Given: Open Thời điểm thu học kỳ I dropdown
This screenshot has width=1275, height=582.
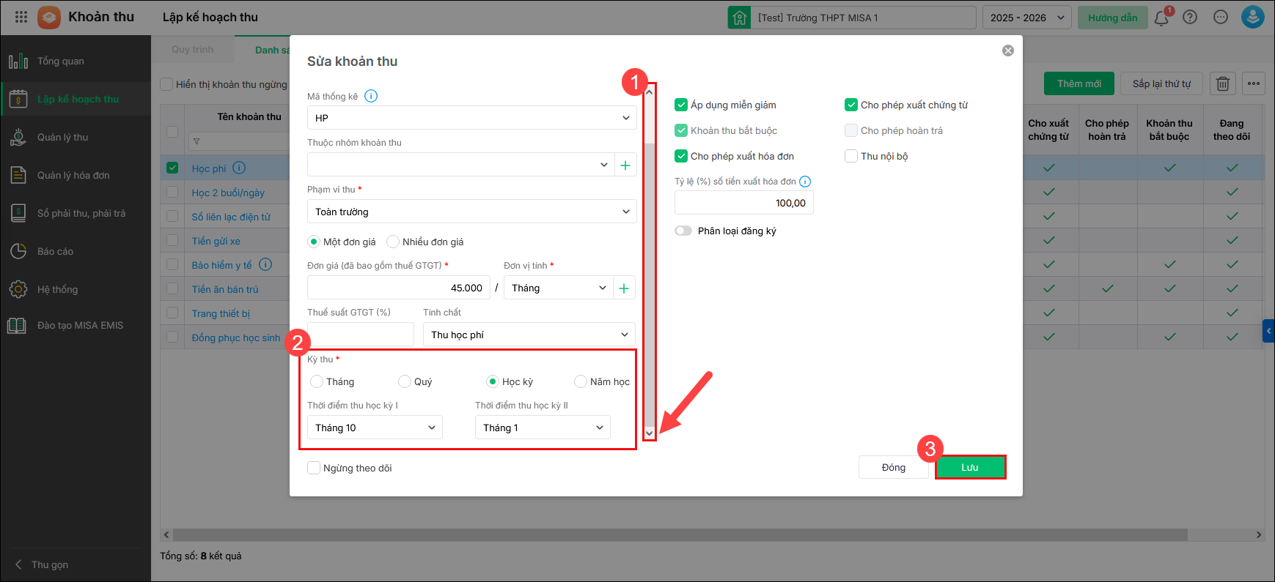Looking at the screenshot, I should [375, 428].
